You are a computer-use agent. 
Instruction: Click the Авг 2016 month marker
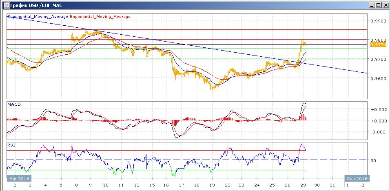[19, 179]
